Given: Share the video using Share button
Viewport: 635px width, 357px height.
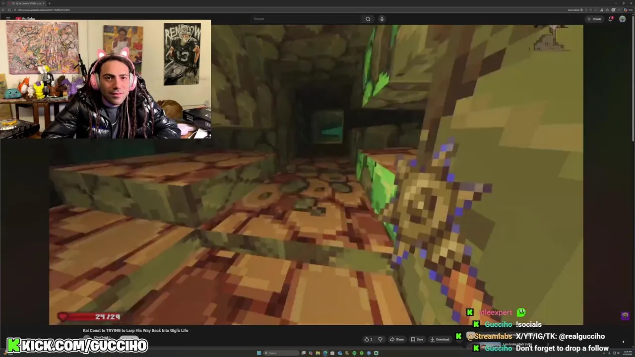Looking at the screenshot, I should point(396,339).
